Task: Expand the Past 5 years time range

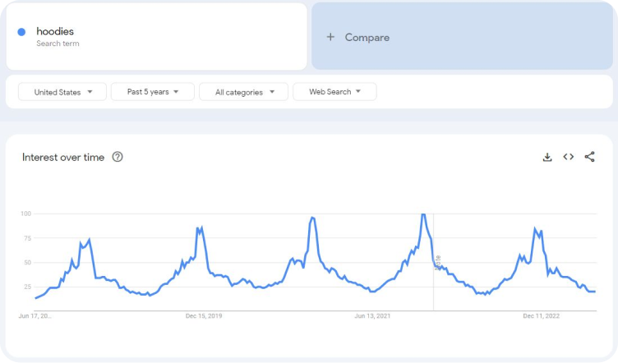Action: [x=153, y=91]
